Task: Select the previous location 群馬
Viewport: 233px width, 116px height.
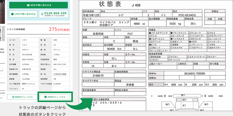Action: (55, 59)
